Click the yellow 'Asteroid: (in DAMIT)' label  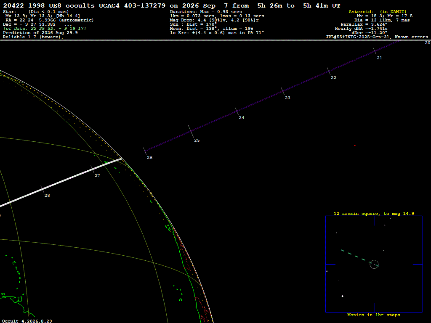[x=378, y=11]
